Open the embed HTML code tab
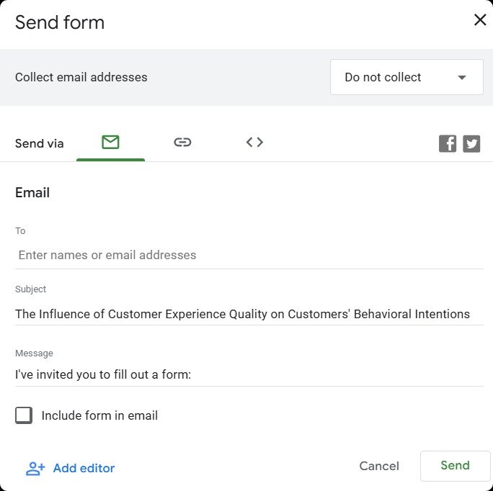493x491 pixels. (x=254, y=143)
